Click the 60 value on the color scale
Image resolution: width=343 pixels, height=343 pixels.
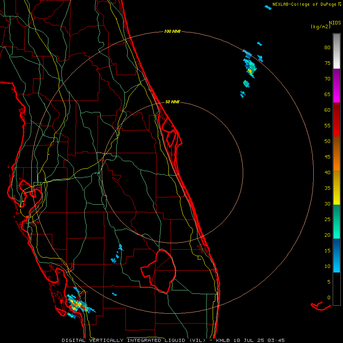tap(327, 110)
